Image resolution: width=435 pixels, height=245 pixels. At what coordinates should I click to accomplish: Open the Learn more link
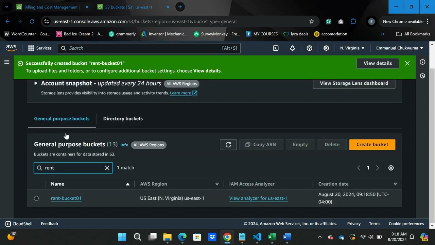[x=184, y=93]
